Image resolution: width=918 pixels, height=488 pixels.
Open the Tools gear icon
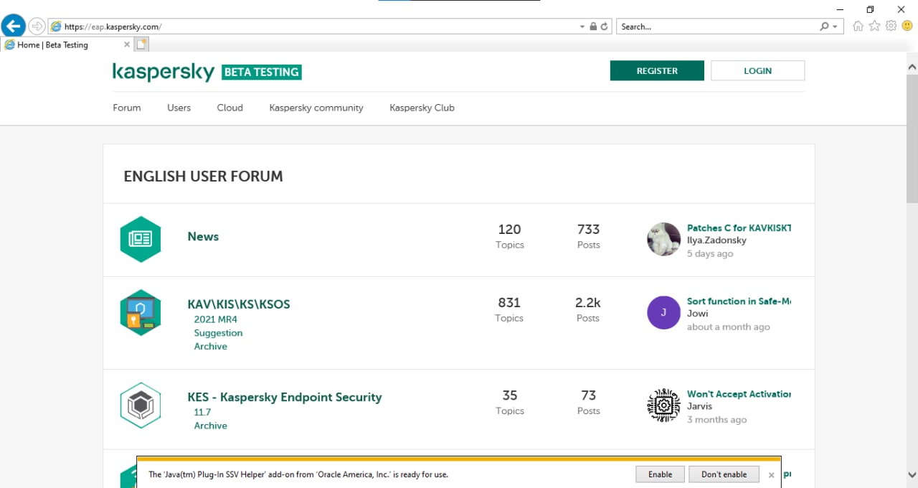891,27
